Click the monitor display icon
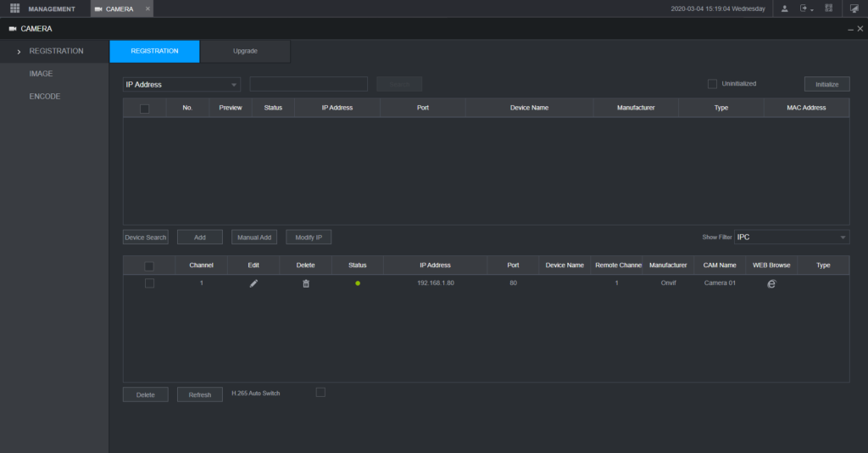Image resolution: width=868 pixels, height=453 pixels. pyautogui.click(x=854, y=8)
